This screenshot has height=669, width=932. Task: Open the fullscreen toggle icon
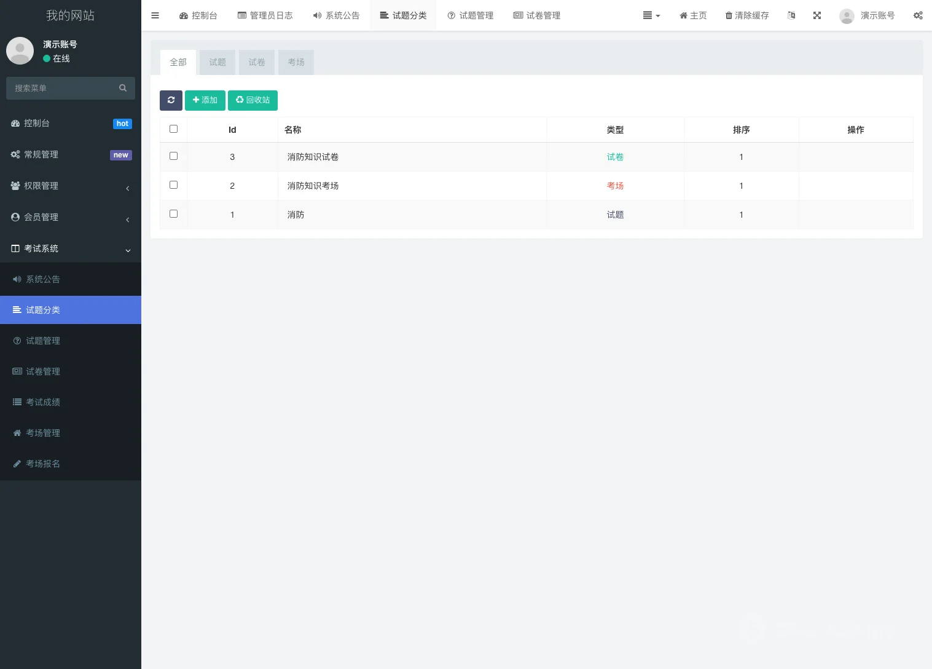tap(816, 15)
